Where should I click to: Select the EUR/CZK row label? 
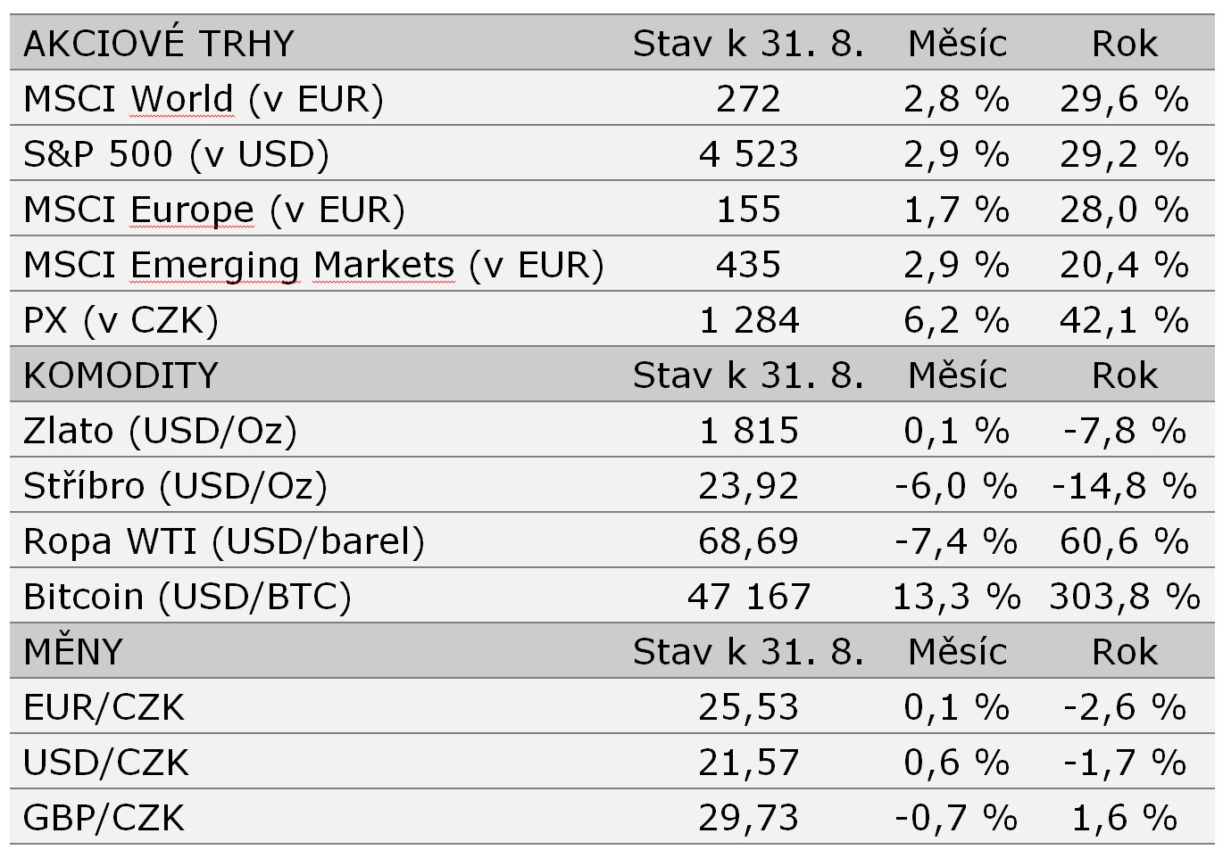[x=104, y=707]
